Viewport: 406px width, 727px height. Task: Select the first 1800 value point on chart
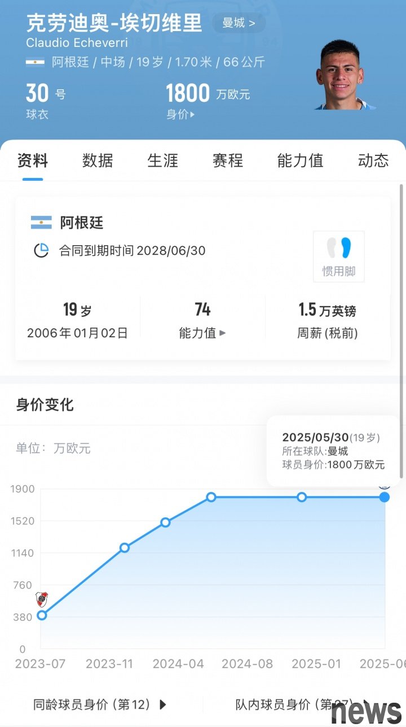click(x=211, y=497)
